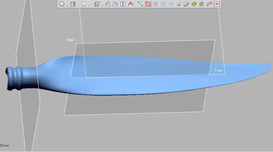
Task: Select the Freehand lasso selection tool
Action: pos(171,4)
